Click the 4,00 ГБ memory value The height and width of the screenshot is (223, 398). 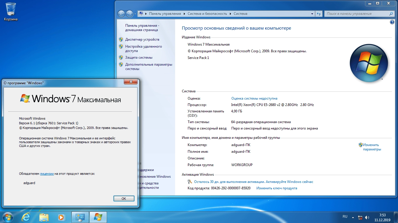click(x=237, y=111)
